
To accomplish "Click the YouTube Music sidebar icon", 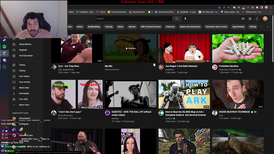I will tap(14, 56).
